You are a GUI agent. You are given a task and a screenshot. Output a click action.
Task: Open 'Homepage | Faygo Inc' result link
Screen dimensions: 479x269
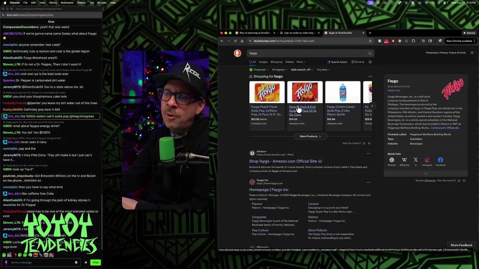(269, 190)
